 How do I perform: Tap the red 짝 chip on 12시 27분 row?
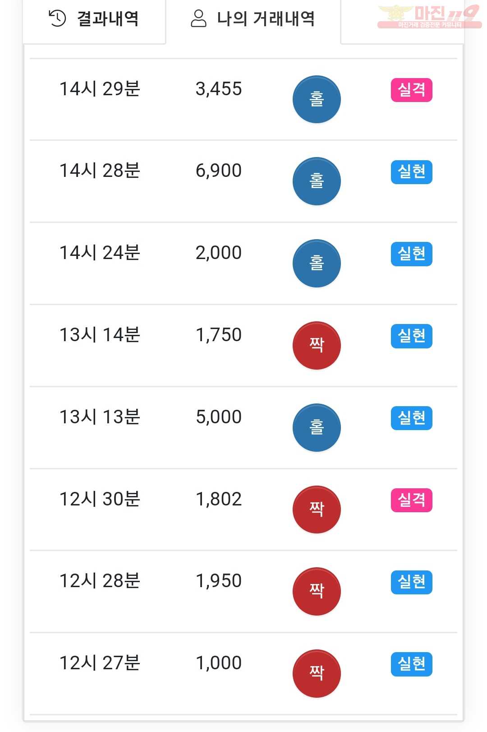[317, 674]
